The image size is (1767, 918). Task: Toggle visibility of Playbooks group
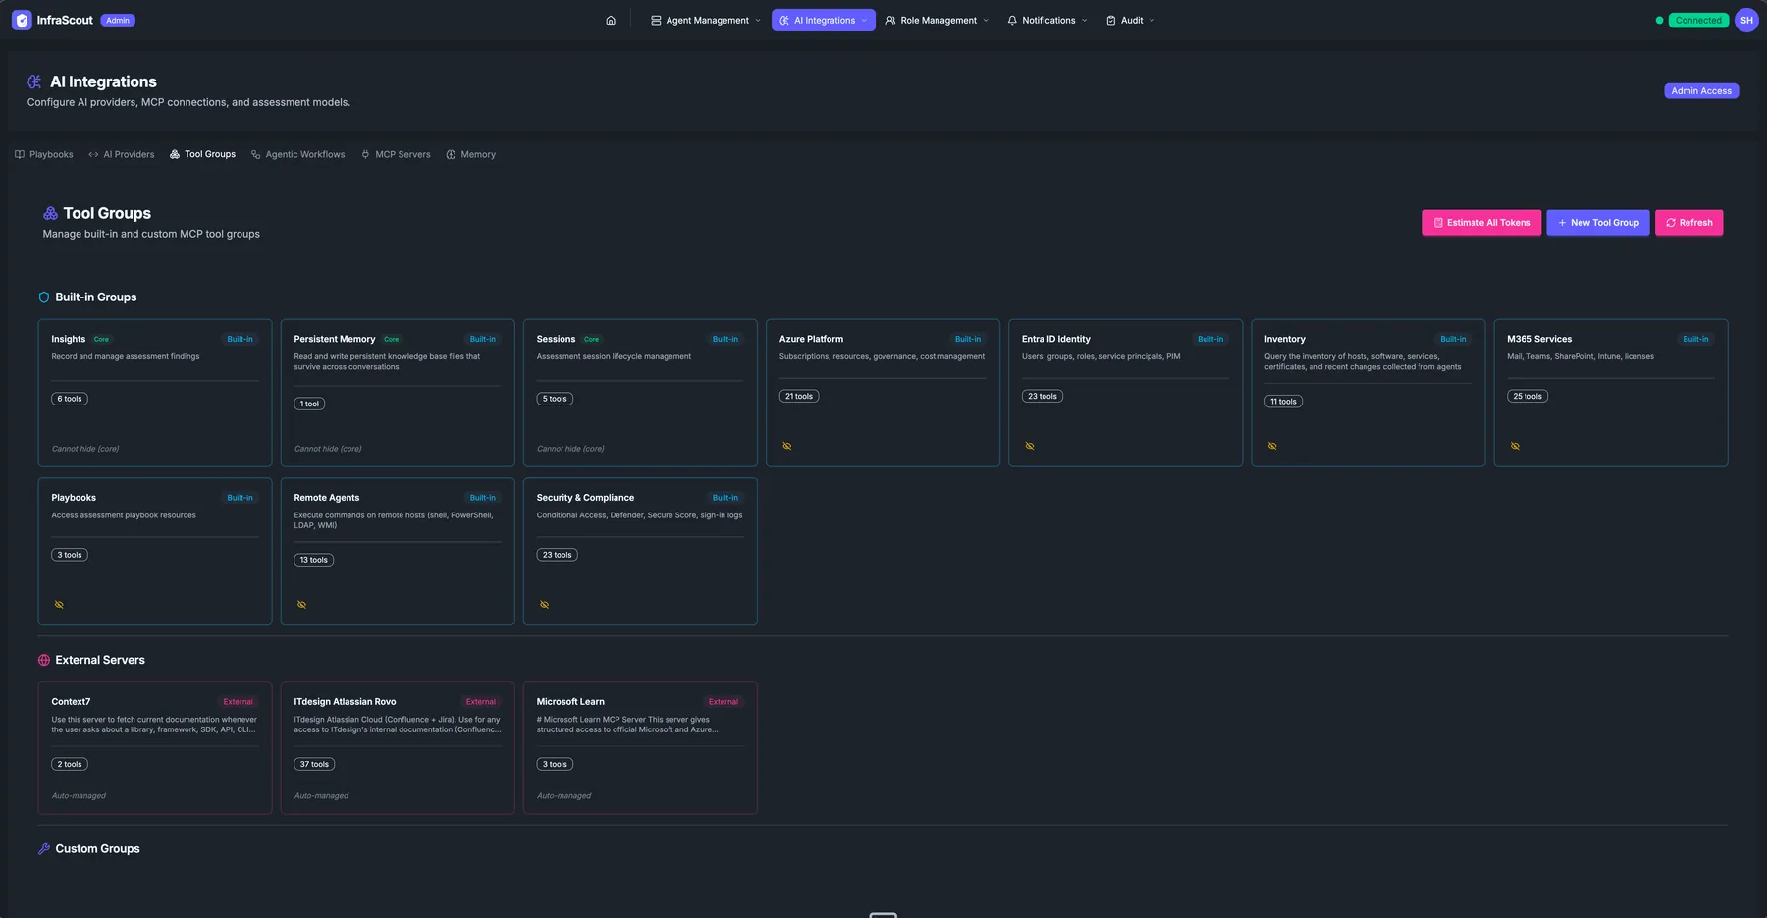[59, 605]
